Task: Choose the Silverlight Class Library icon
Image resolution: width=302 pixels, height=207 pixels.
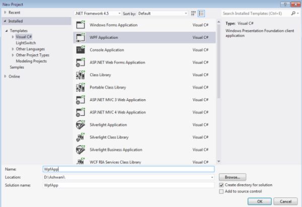Action: pyautogui.click(x=81, y=137)
